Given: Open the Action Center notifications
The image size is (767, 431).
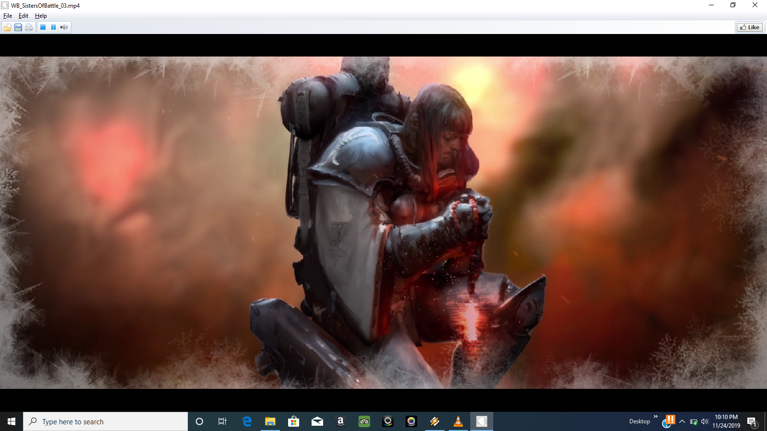Looking at the screenshot, I should 752,422.
